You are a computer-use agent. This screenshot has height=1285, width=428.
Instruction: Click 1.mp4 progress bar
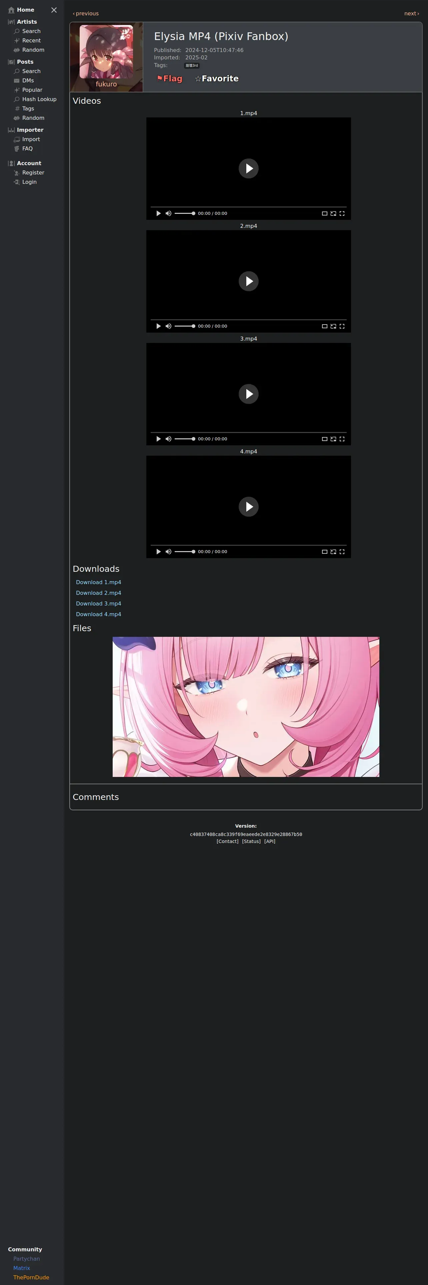click(249, 207)
